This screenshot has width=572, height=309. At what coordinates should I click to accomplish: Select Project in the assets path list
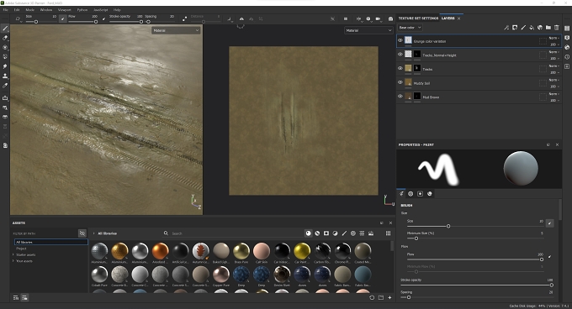coord(21,249)
